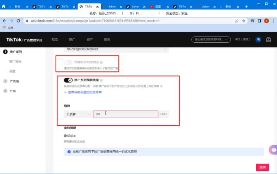Click the browser forward arrow
Screen dimensions: 277x174
coord(11,21)
